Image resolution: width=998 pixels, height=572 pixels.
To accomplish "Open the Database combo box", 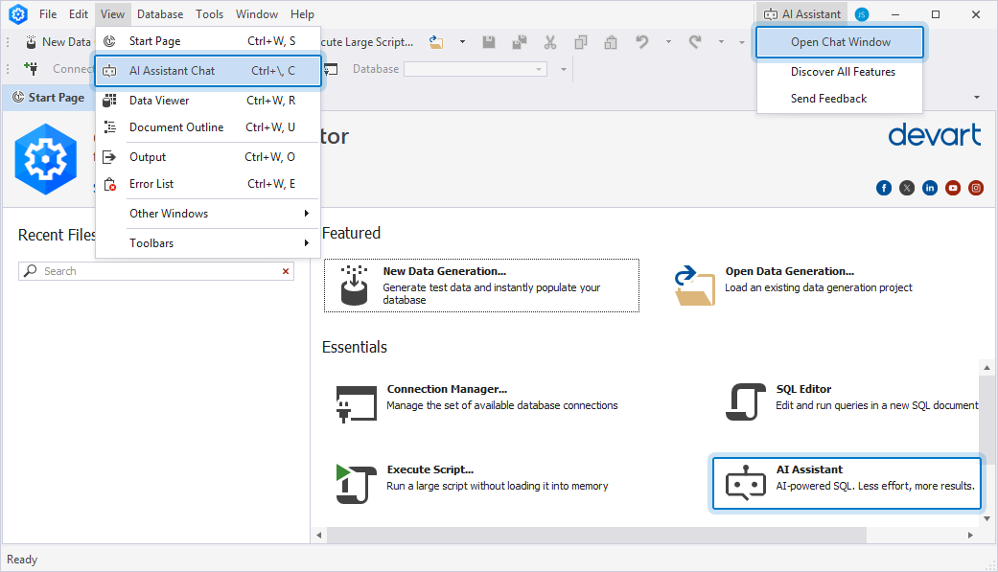I will point(476,69).
